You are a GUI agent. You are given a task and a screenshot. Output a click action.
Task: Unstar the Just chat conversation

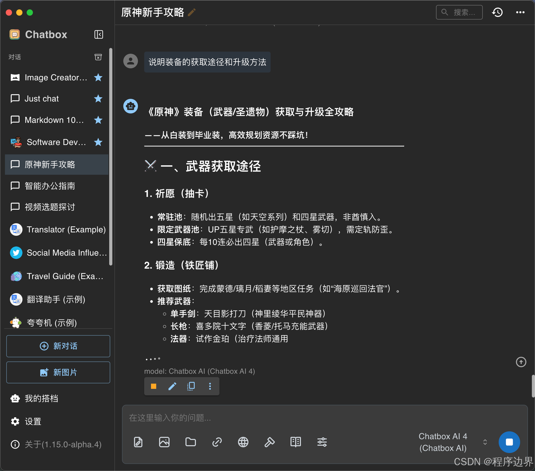98,99
